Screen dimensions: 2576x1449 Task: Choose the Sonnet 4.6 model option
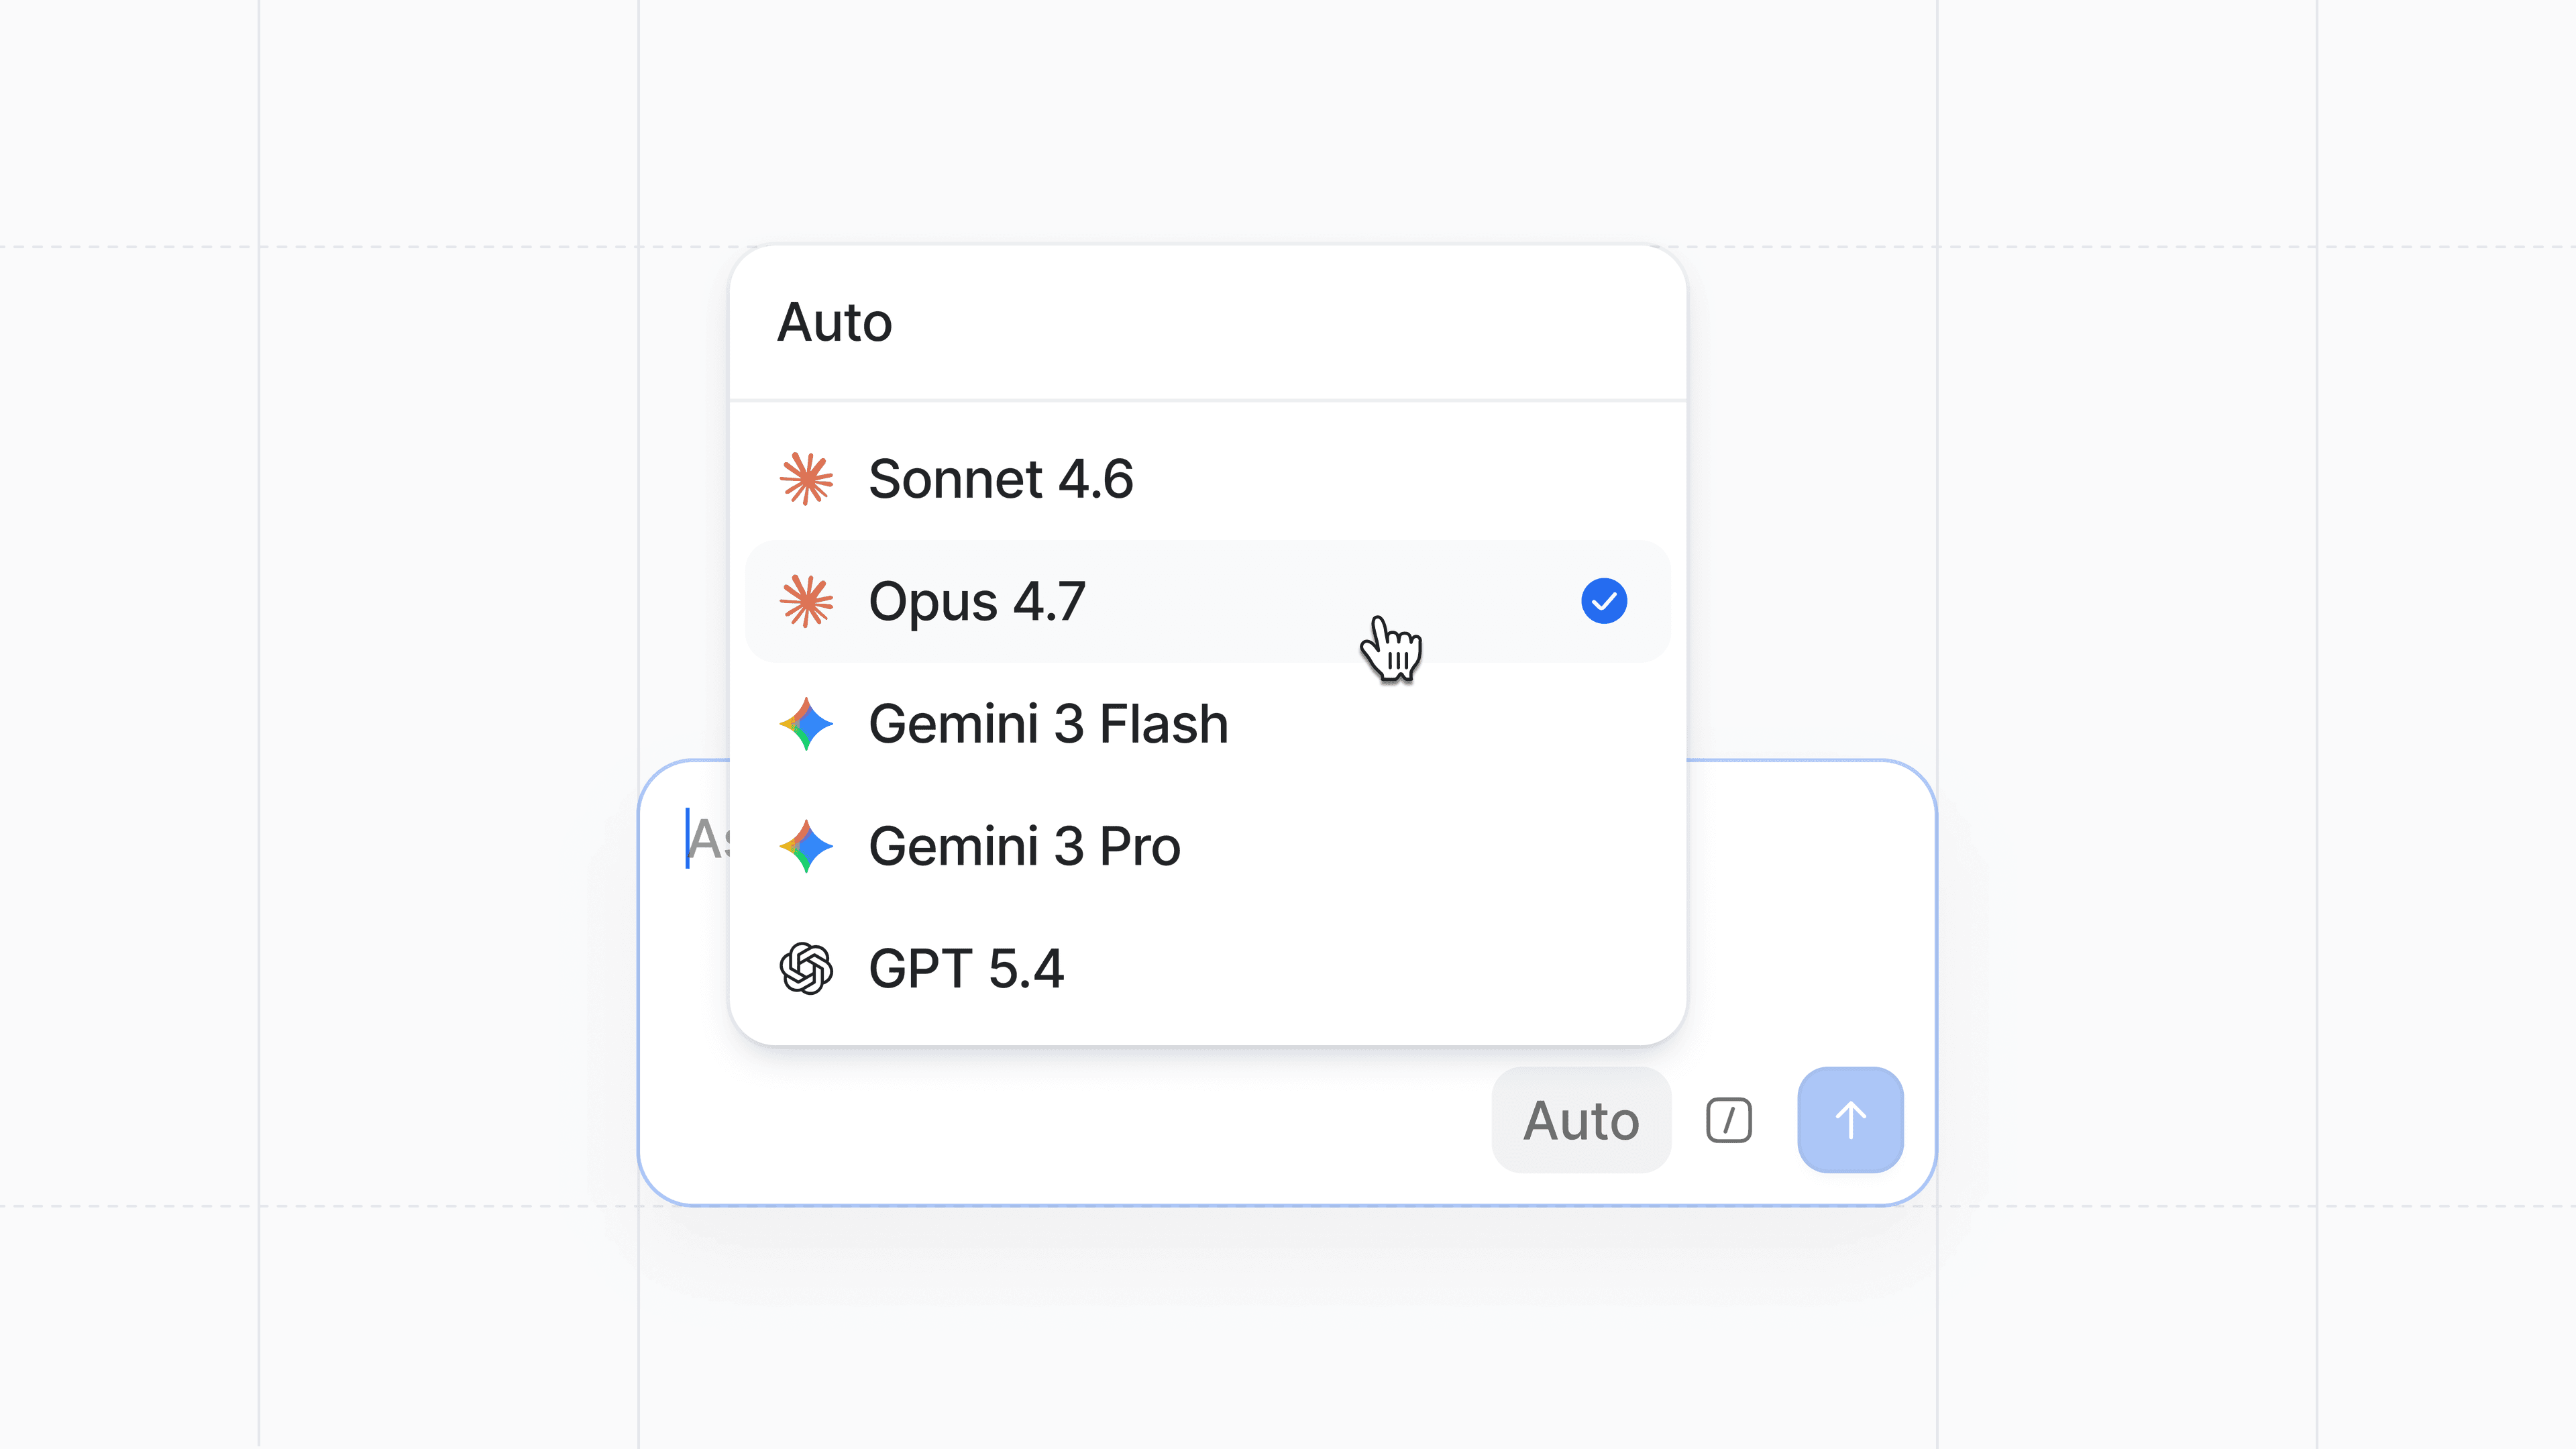click(x=1000, y=479)
